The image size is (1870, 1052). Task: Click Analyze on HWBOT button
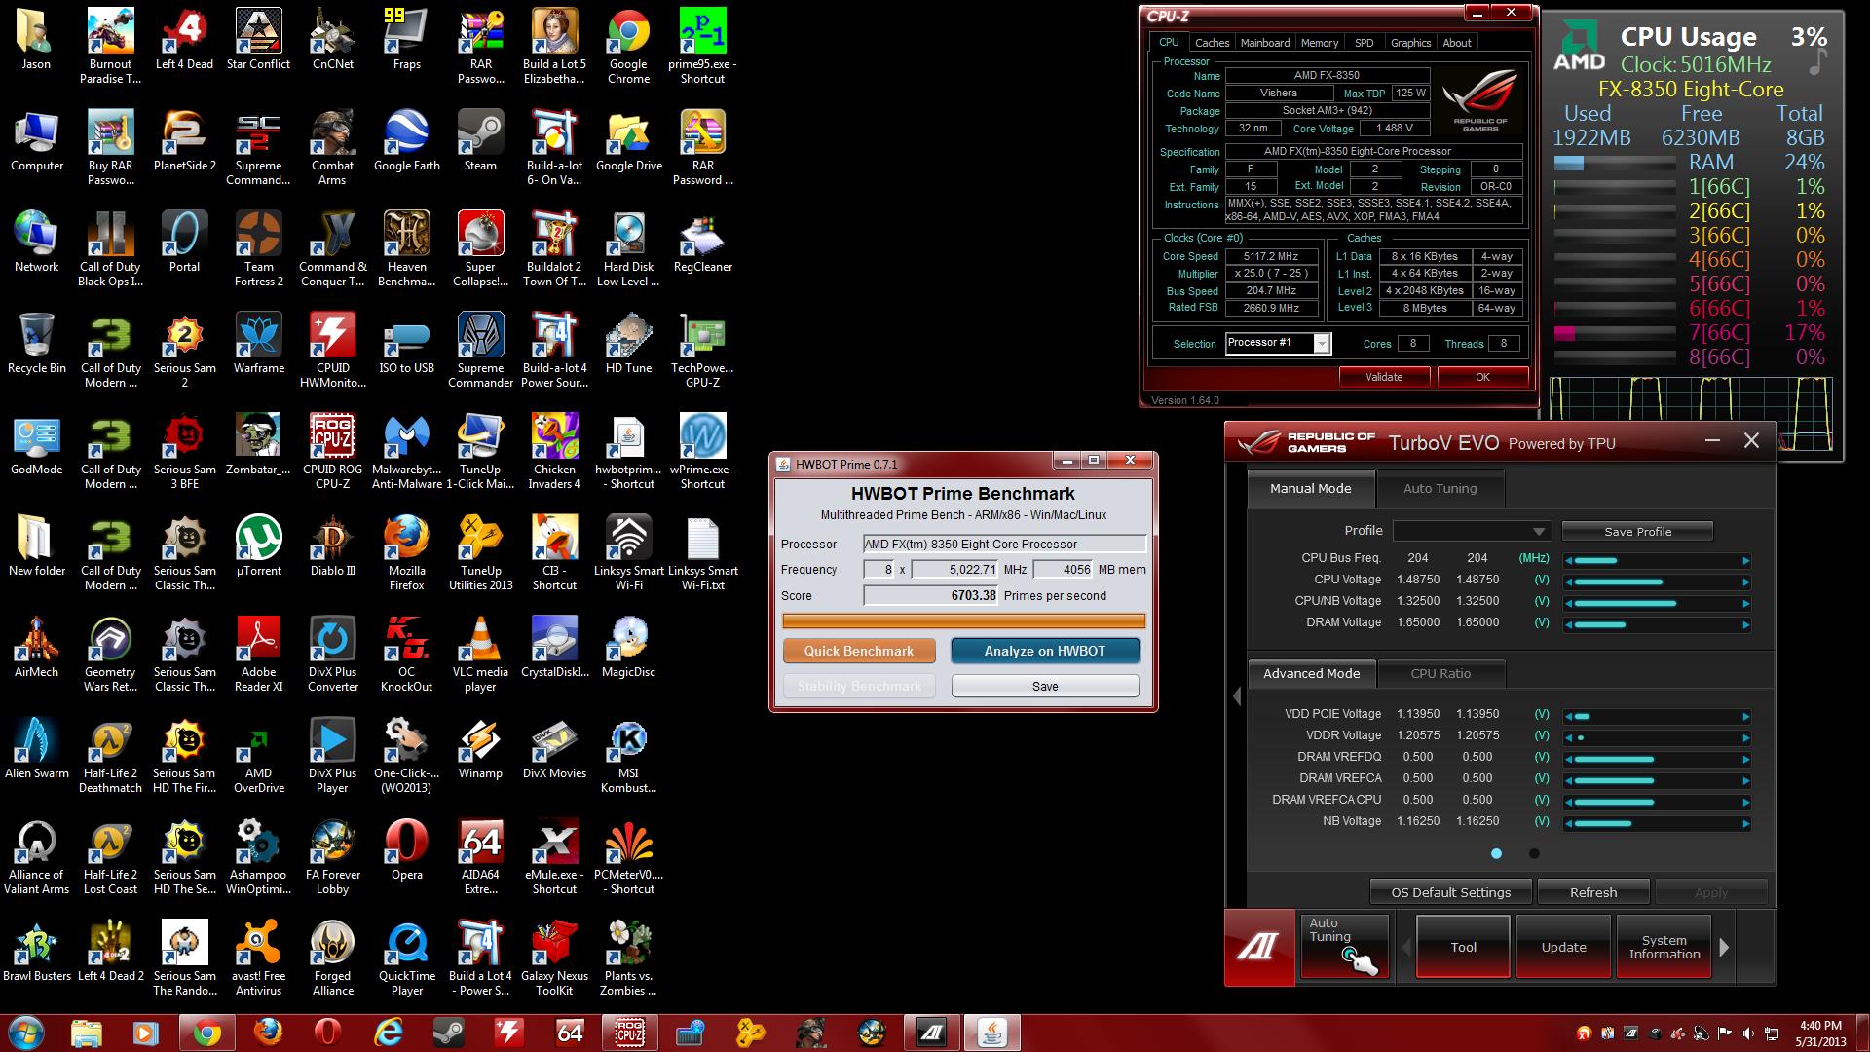click(x=1044, y=651)
